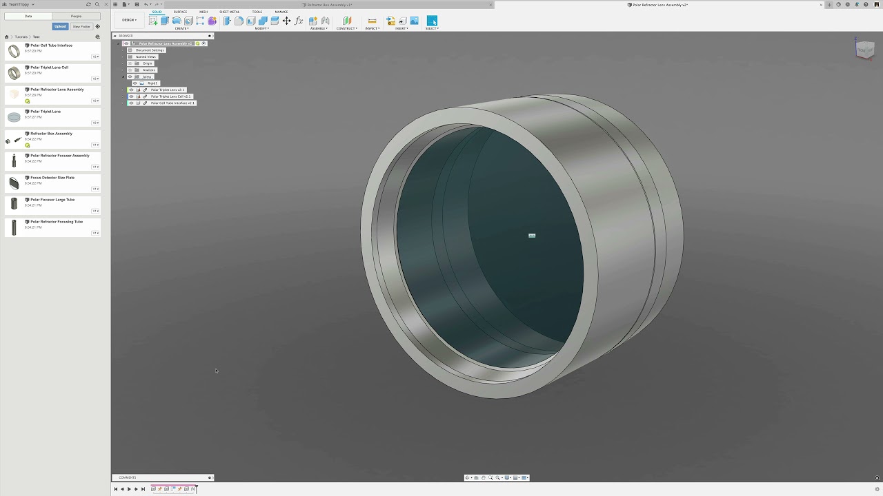Hide Polar Triplet Lens v2:1 component
This screenshot has height=496, width=883.
(131, 90)
